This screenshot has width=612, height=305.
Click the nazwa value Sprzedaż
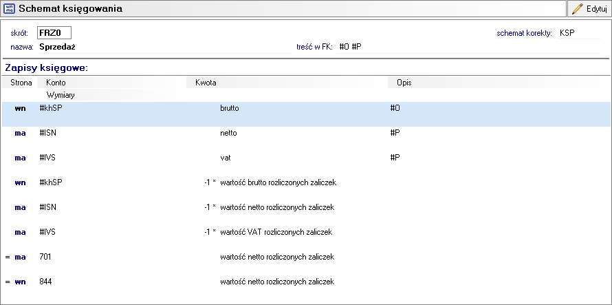[x=58, y=47]
